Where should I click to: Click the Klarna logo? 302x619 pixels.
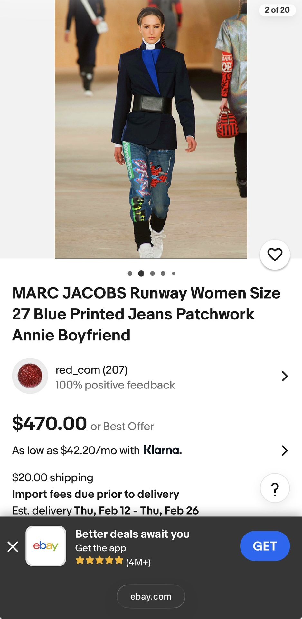click(163, 450)
